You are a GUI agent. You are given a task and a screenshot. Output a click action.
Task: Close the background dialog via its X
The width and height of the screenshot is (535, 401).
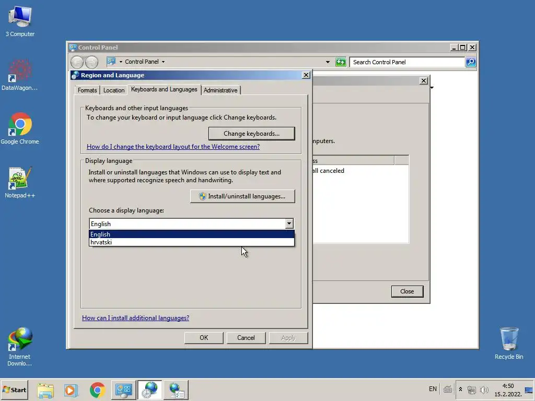click(x=423, y=81)
